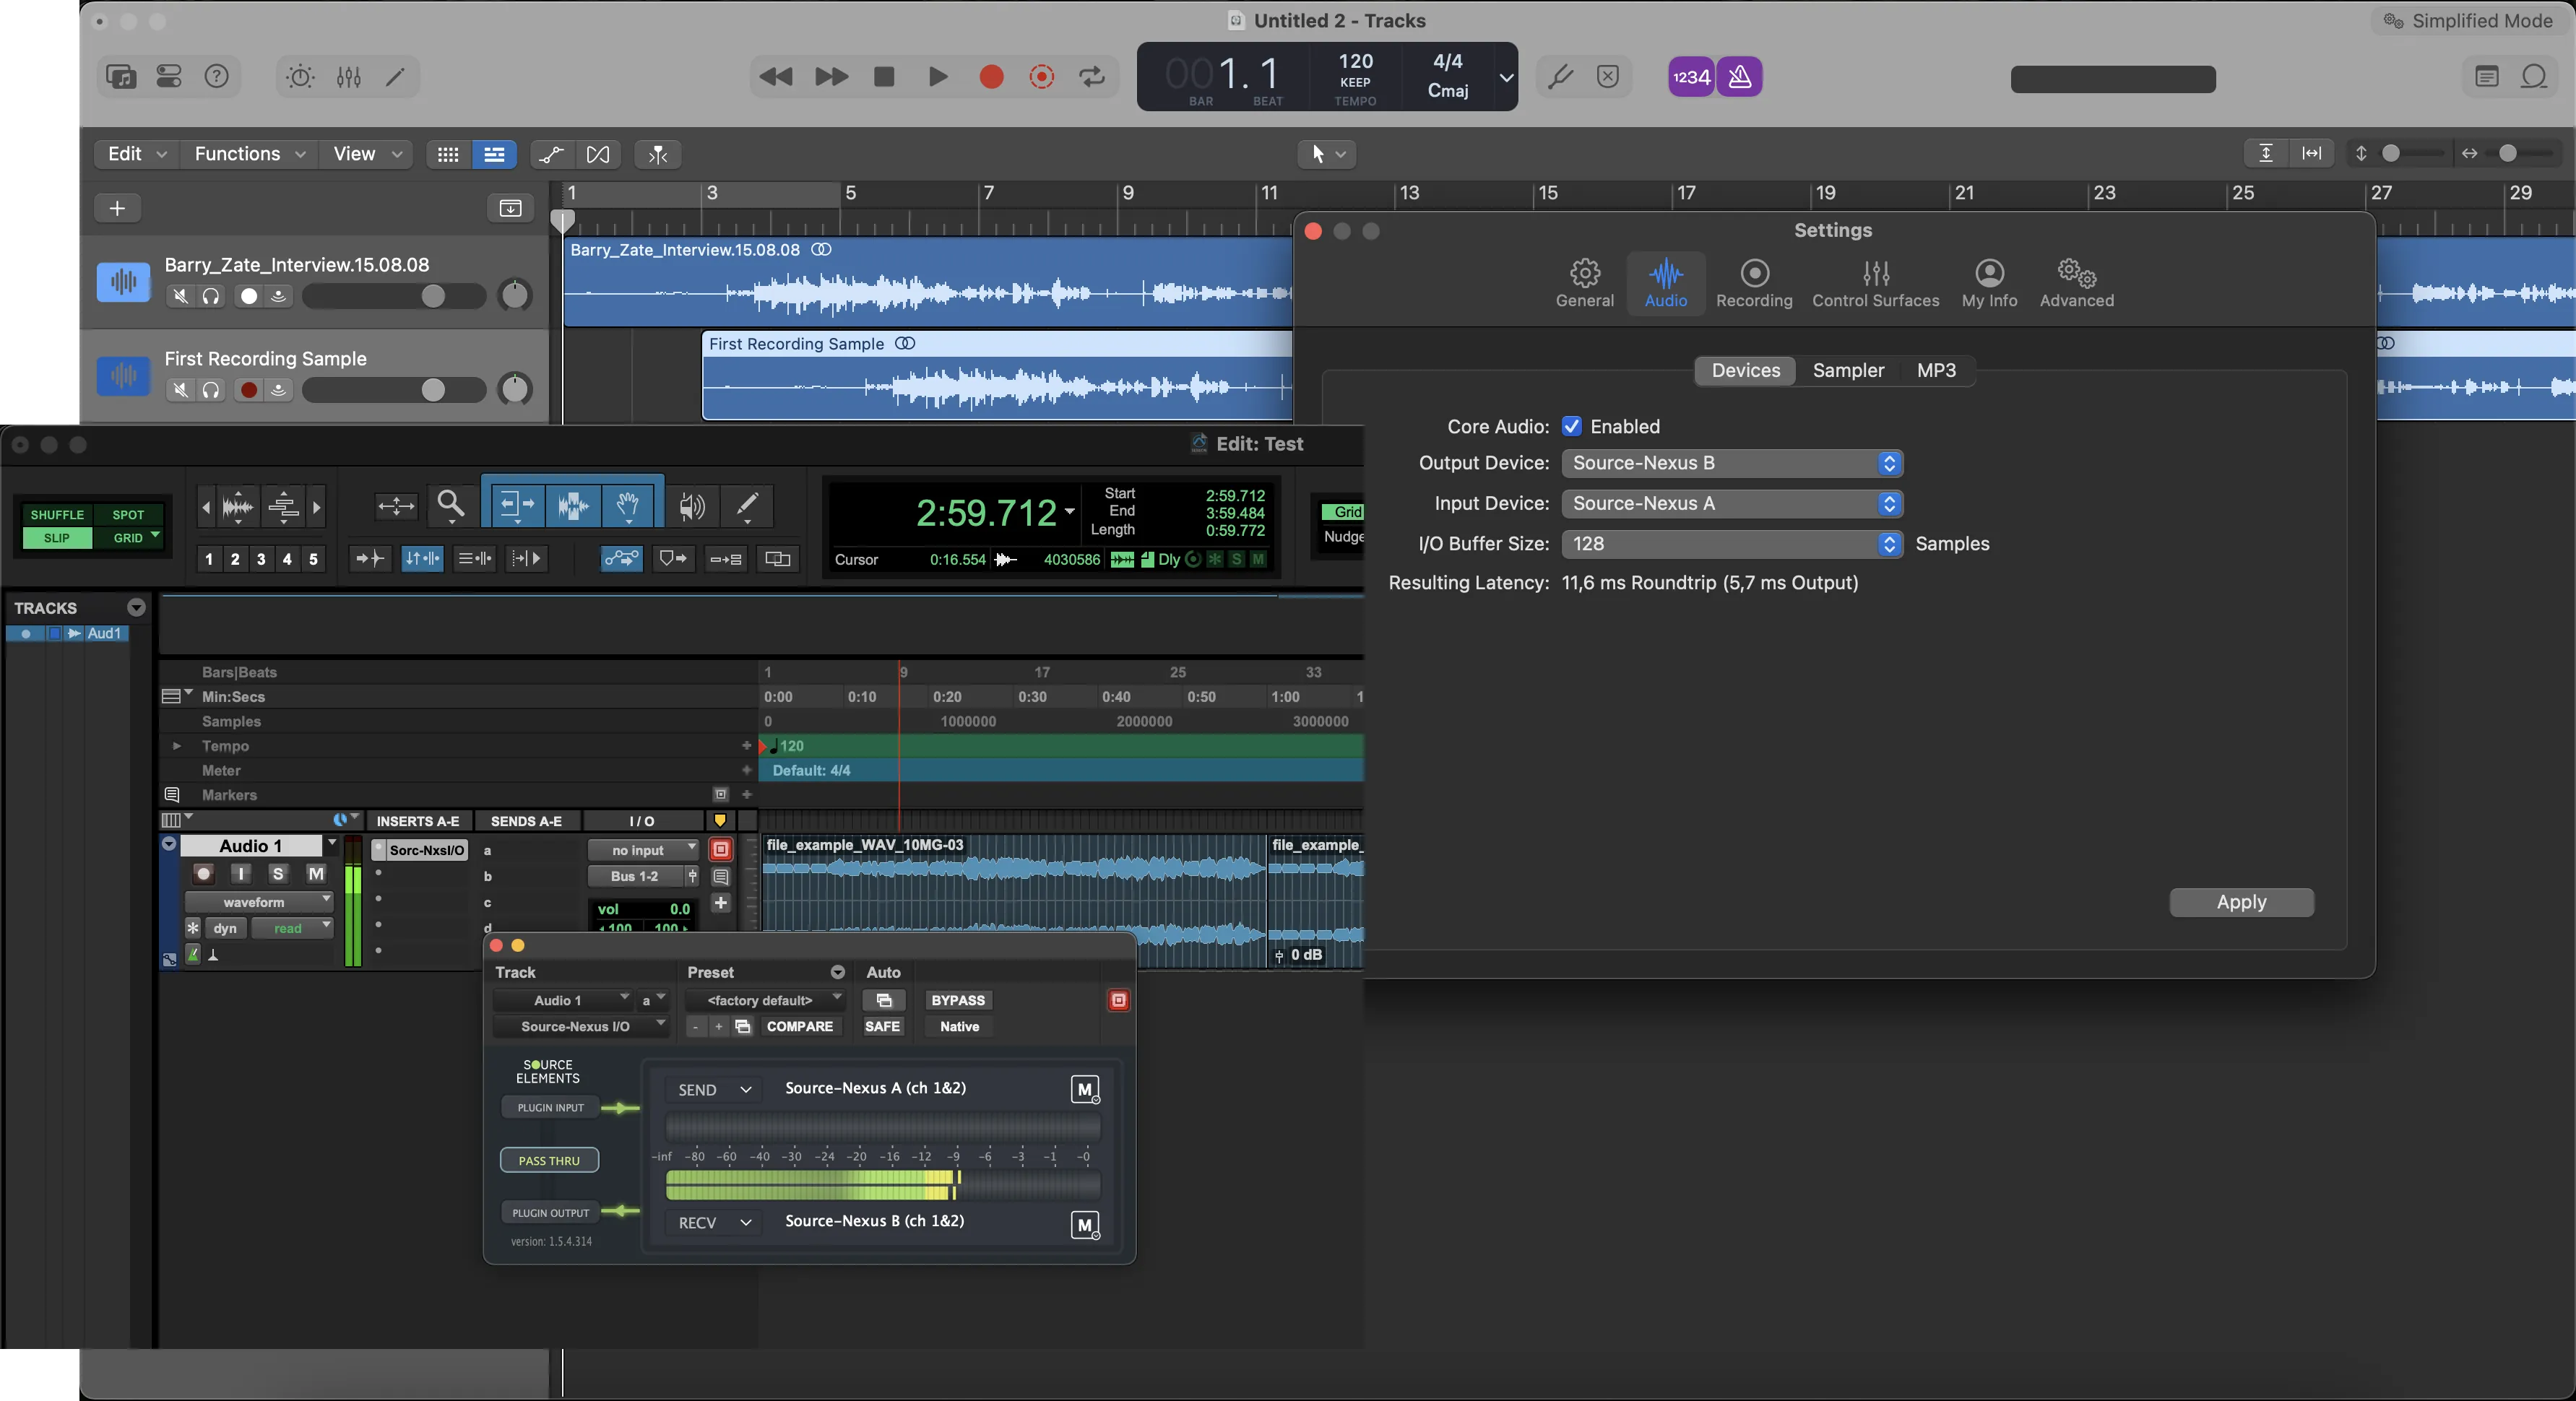The image size is (2576, 1401).
Task: Click the Apply button in Settings
Action: (2241, 902)
